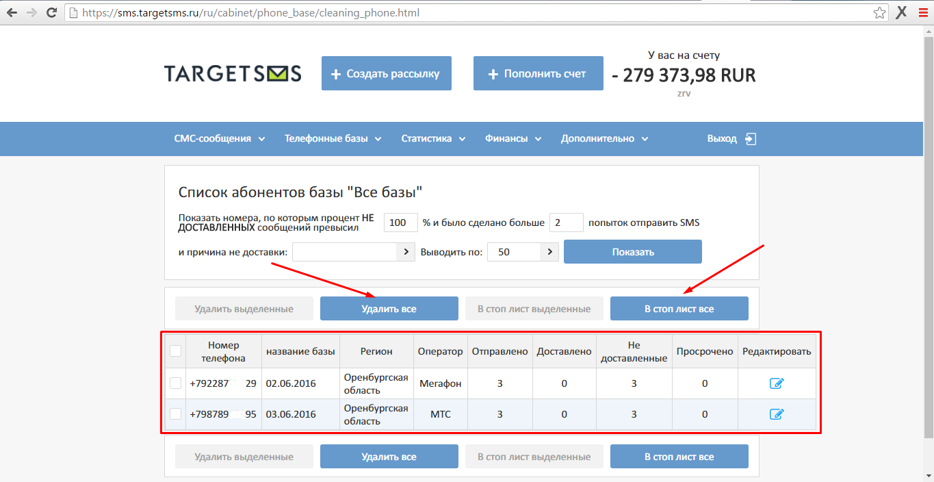Screen dimensions: 934x482
Task: Reload the page with refresh icon
Action: (x=51, y=13)
